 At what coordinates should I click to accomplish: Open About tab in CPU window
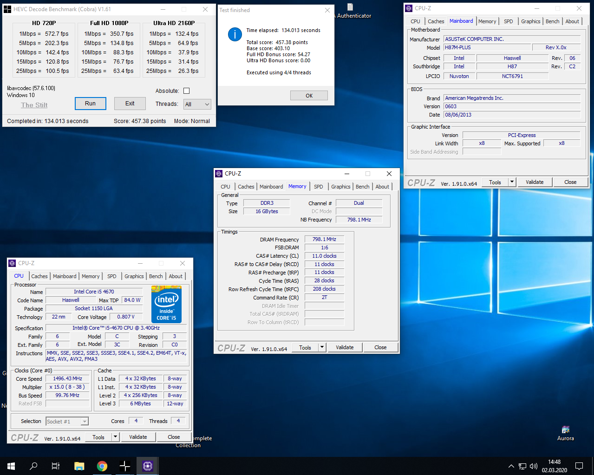point(176,276)
